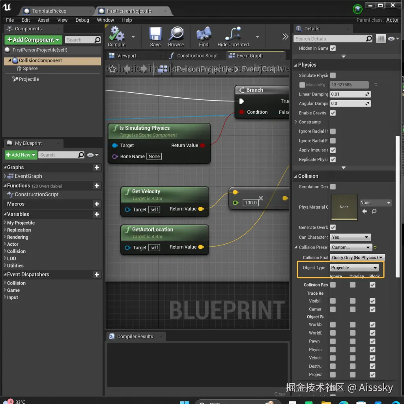The image size is (404, 404).
Task: Click the Unreal Engine logo icon
Action: (7, 7)
